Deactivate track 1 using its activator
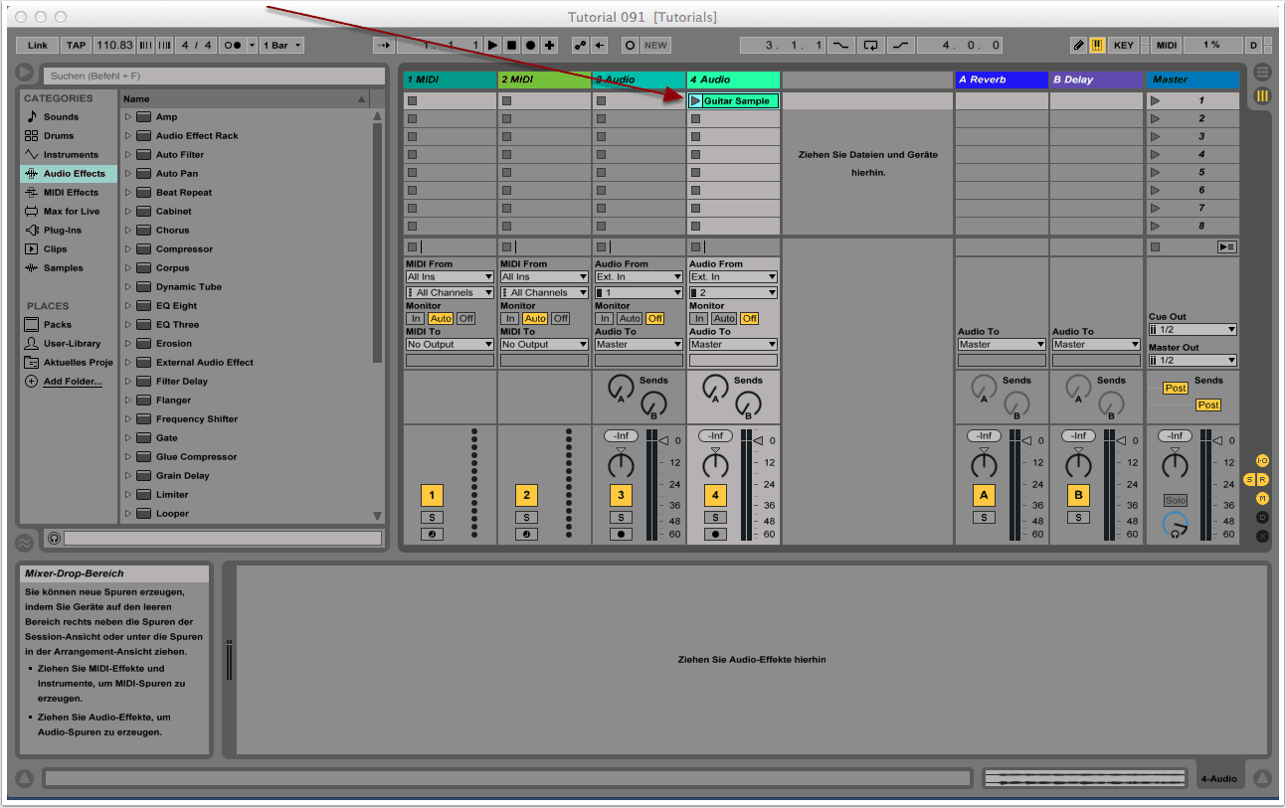The image size is (1286, 808). click(432, 495)
